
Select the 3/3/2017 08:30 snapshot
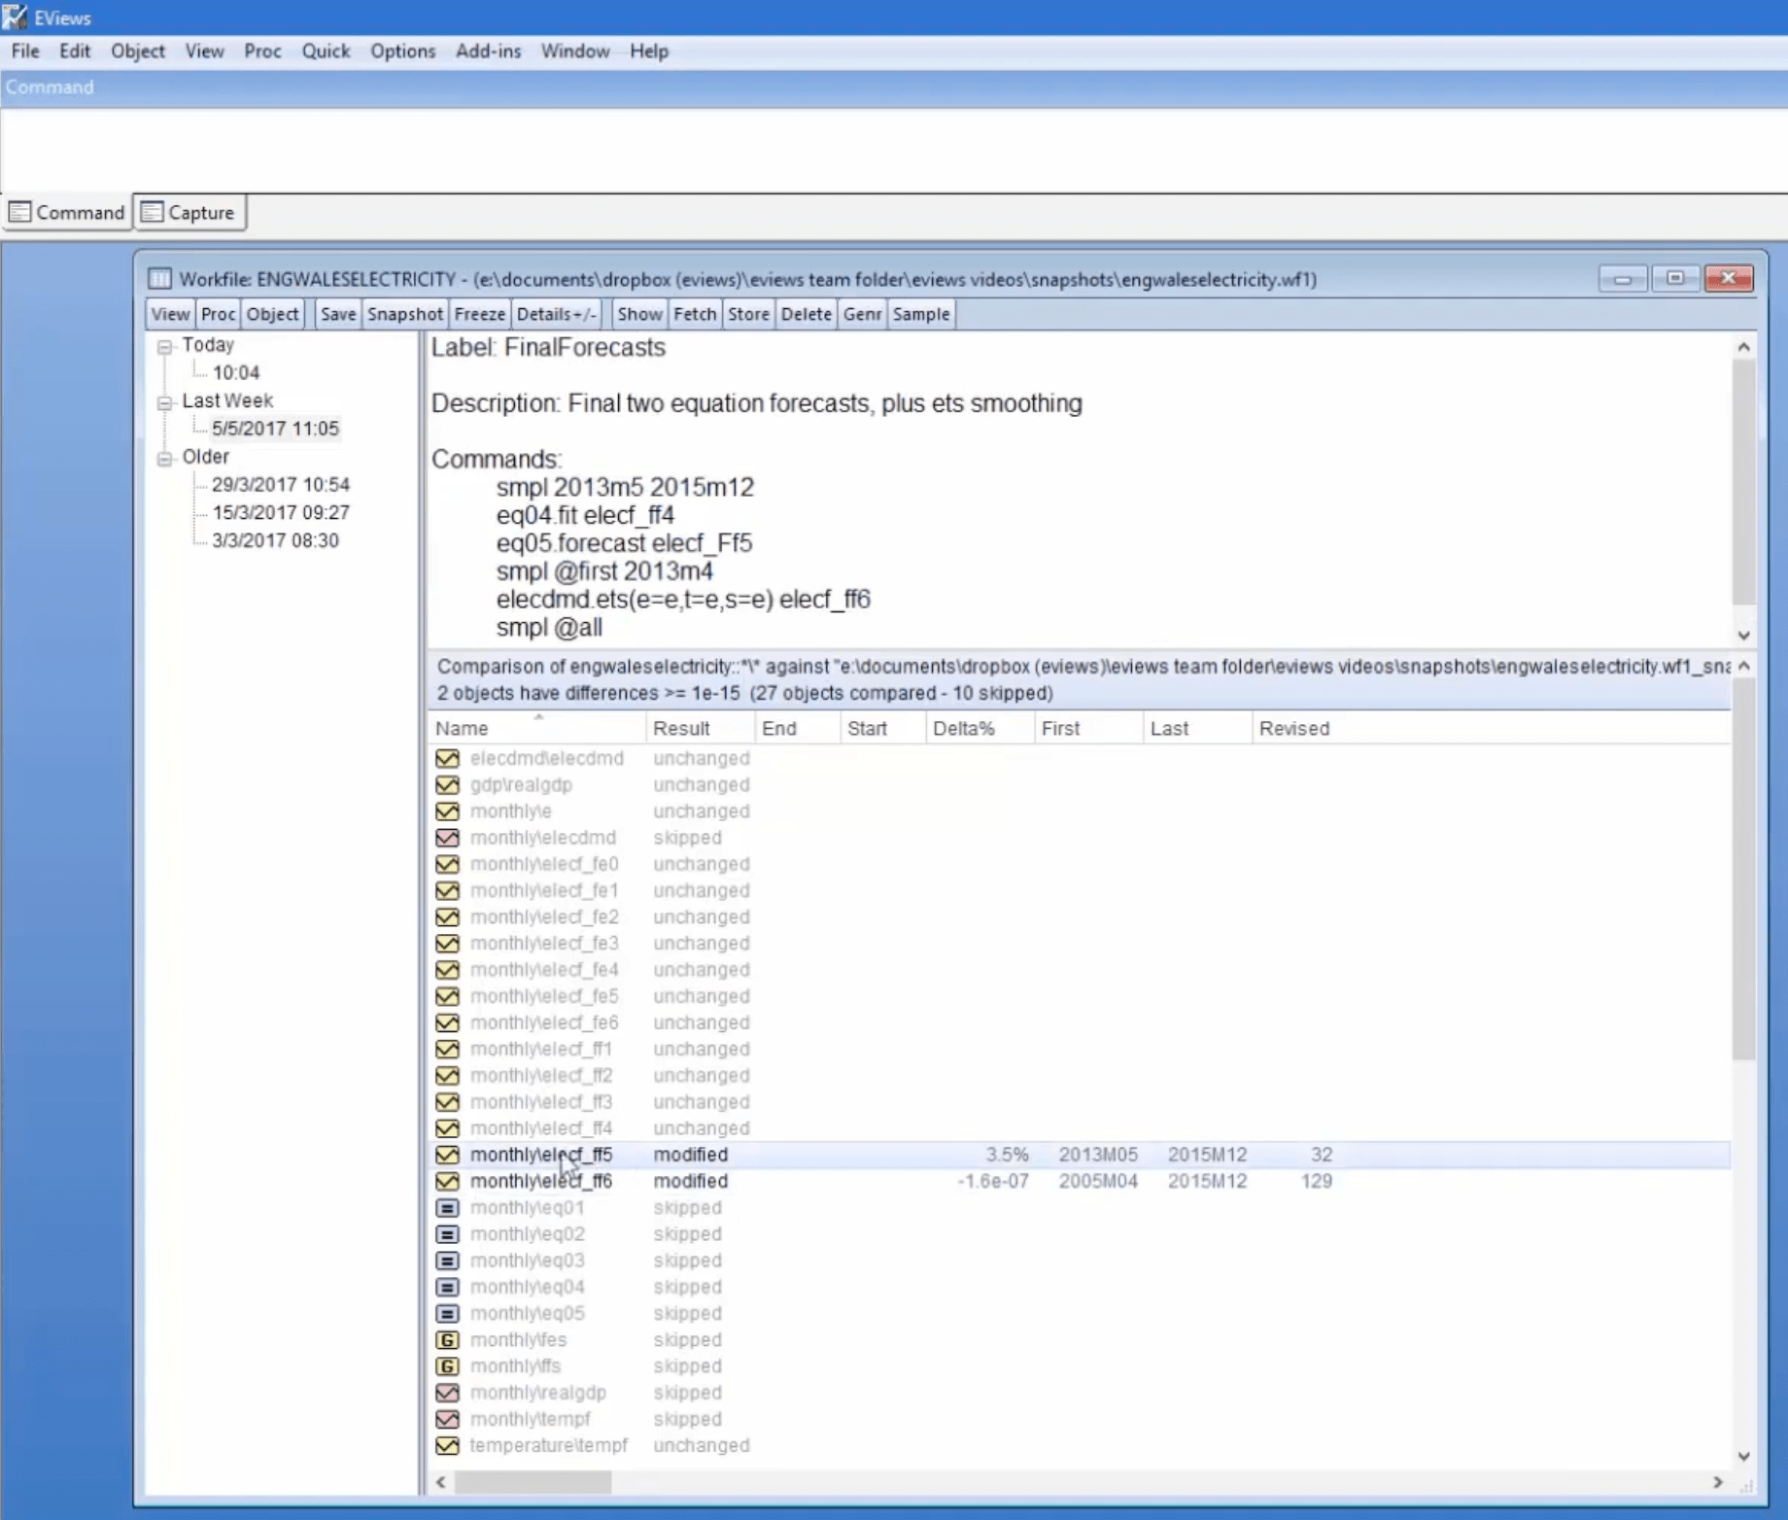[x=275, y=540]
